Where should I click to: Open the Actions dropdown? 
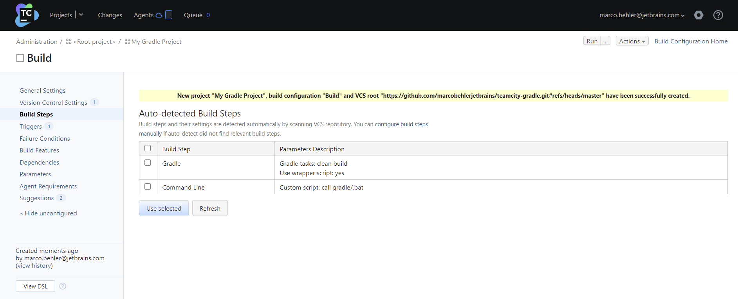(632, 41)
